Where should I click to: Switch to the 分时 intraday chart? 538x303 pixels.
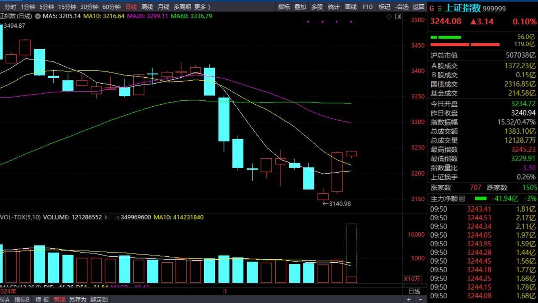click(x=11, y=7)
